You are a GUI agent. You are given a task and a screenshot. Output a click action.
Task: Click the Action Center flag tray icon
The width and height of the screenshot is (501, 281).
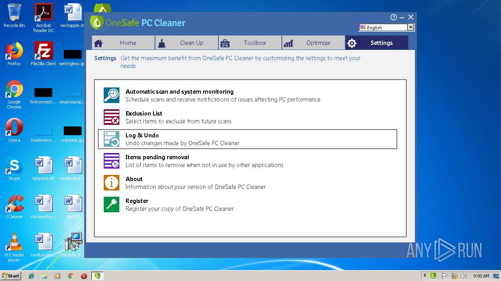tap(445, 276)
